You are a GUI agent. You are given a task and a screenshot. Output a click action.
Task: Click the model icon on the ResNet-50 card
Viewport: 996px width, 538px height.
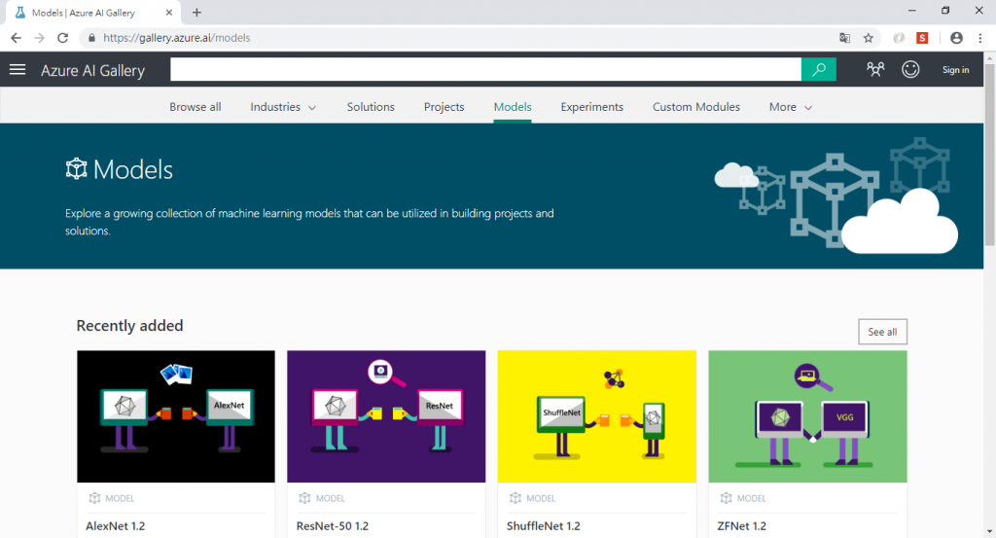304,498
